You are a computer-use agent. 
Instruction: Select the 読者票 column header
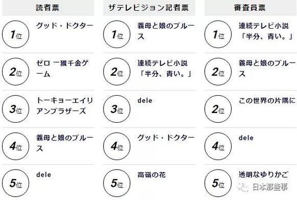(x=48, y=8)
